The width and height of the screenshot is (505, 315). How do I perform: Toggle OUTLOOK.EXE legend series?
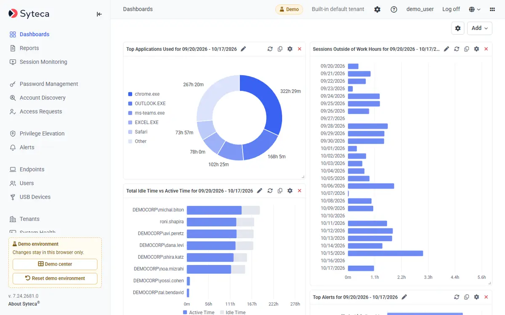147,103
